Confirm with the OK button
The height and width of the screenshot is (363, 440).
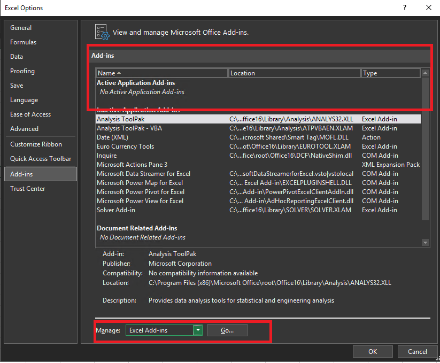tap(373, 351)
